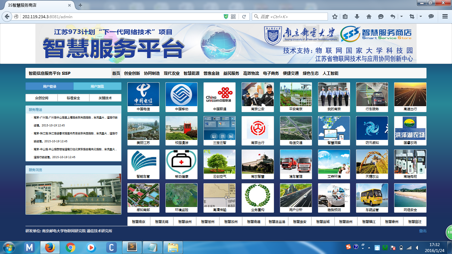Open the 渣车管理 service tile
The width and height of the screenshot is (452, 254).
tap(296, 164)
